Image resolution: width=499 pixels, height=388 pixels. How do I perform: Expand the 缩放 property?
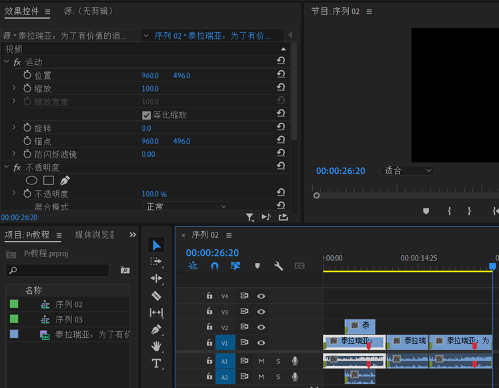(x=14, y=88)
